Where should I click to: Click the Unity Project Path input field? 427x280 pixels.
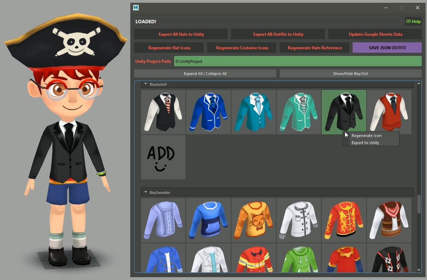(297, 61)
